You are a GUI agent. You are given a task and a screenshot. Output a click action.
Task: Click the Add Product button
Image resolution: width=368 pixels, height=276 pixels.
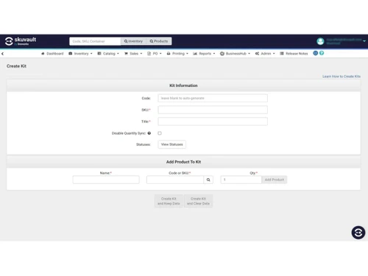tap(275, 180)
